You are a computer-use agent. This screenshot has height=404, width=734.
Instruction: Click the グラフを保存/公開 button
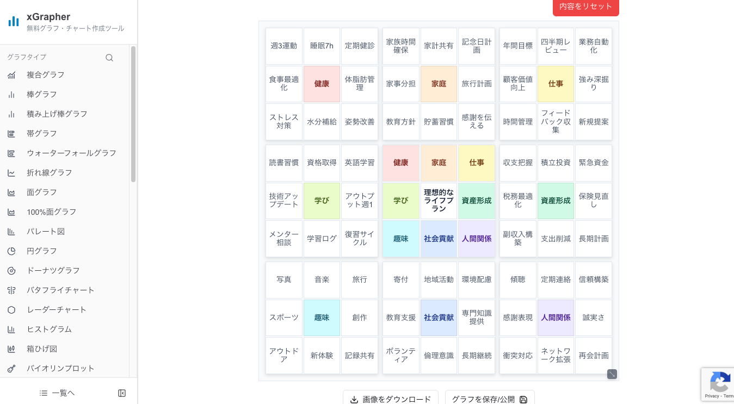[490, 399]
